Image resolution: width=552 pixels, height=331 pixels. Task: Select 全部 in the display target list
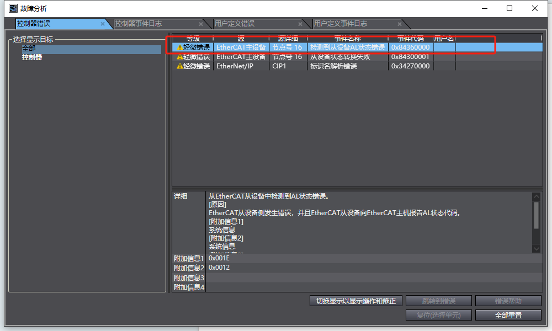tap(91, 49)
